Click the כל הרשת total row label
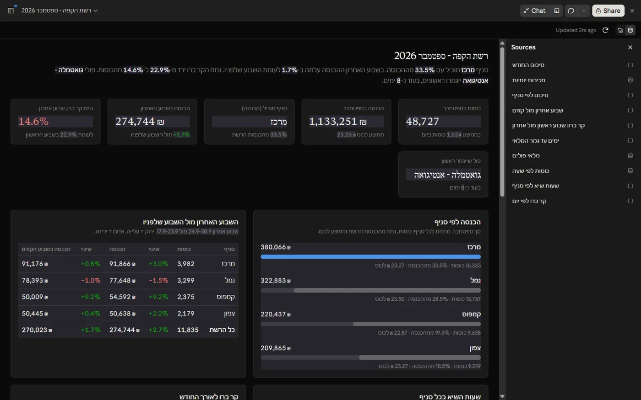Screen dimensions: 641x400 click(x=222, y=330)
